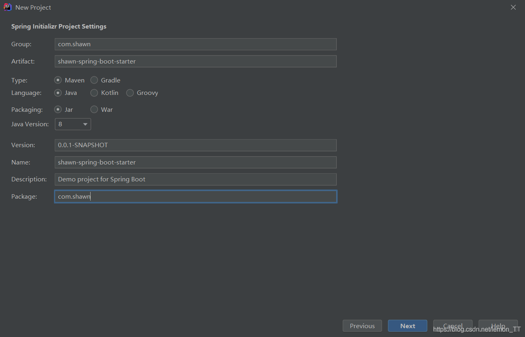
Task: Go to Previous wizard step
Action: coord(362,326)
